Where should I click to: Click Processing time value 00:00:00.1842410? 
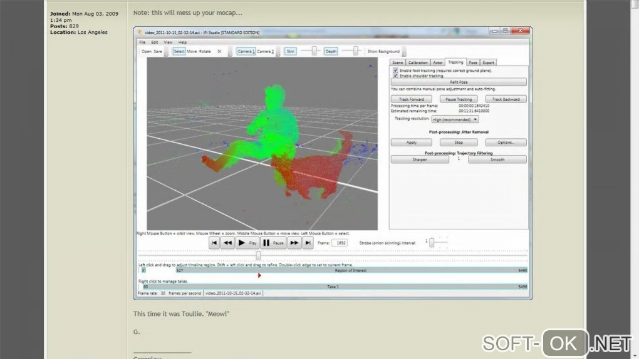coord(474,106)
